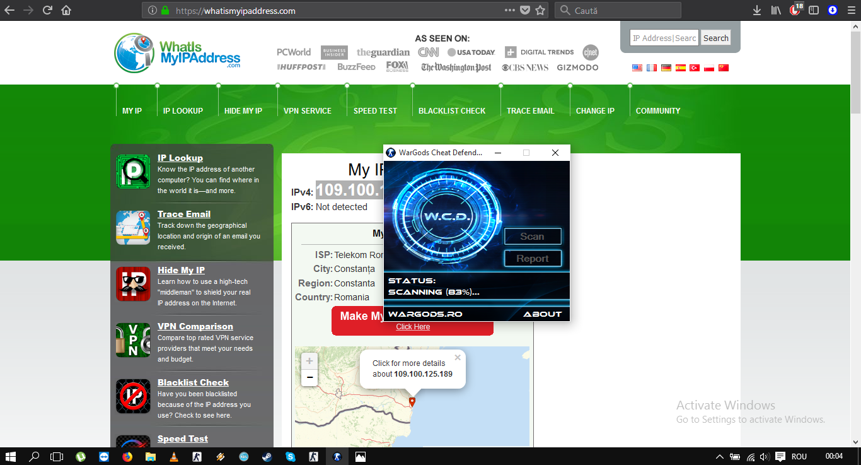Follow the red Click Here link
This screenshot has height=465, width=861.
click(413, 327)
